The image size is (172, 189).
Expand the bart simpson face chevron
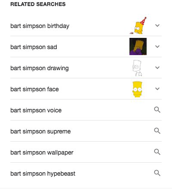click(x=157, y=89)
